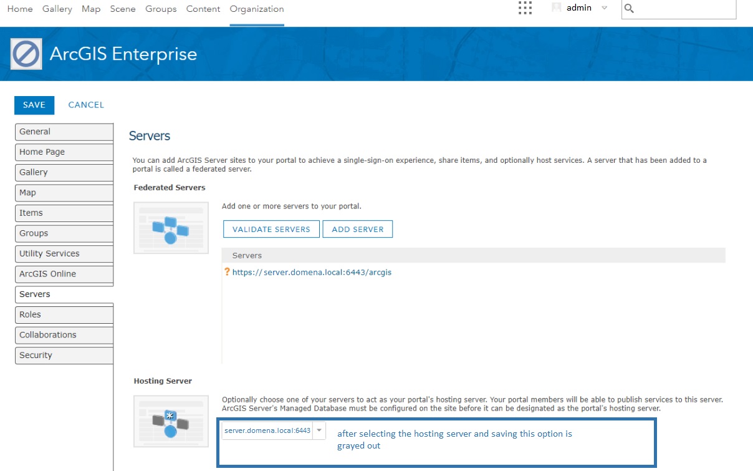Click the Validate Servers button
The image size is (753, 471).
(271, 229)
